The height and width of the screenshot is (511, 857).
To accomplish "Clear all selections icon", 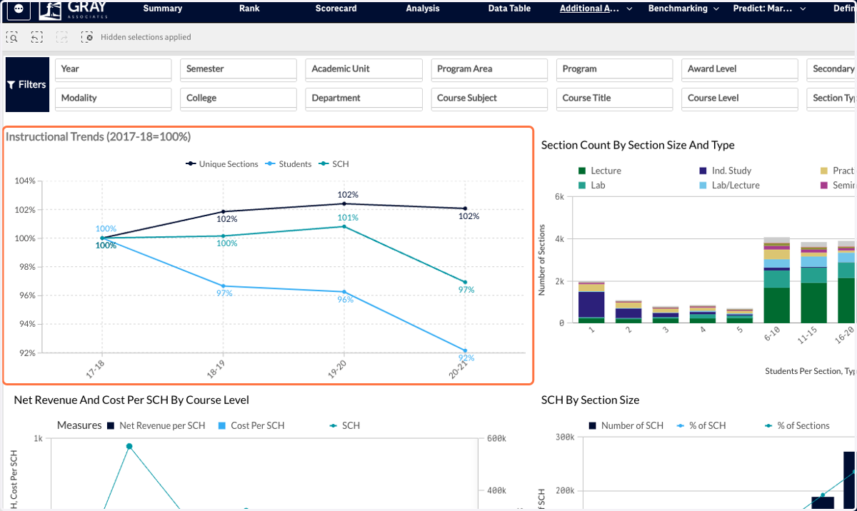I will pyautogui.click(x=86, y=37).
